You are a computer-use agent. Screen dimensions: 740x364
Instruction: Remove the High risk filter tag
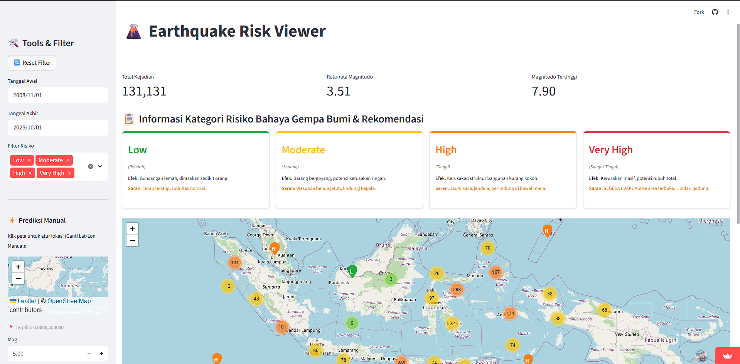(30, 173)
